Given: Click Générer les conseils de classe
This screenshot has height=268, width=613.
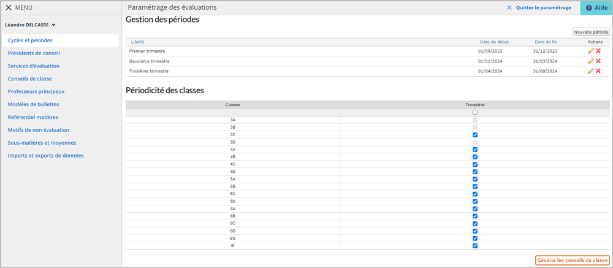Looking at the screenshot, I should (572, 260).
